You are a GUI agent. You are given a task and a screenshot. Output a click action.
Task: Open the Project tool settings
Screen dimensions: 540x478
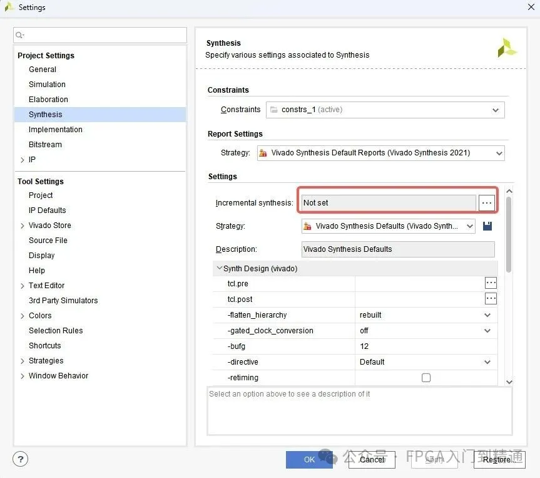click(41, 195)
